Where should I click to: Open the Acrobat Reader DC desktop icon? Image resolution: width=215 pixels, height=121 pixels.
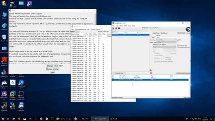(x=4, y=62)
